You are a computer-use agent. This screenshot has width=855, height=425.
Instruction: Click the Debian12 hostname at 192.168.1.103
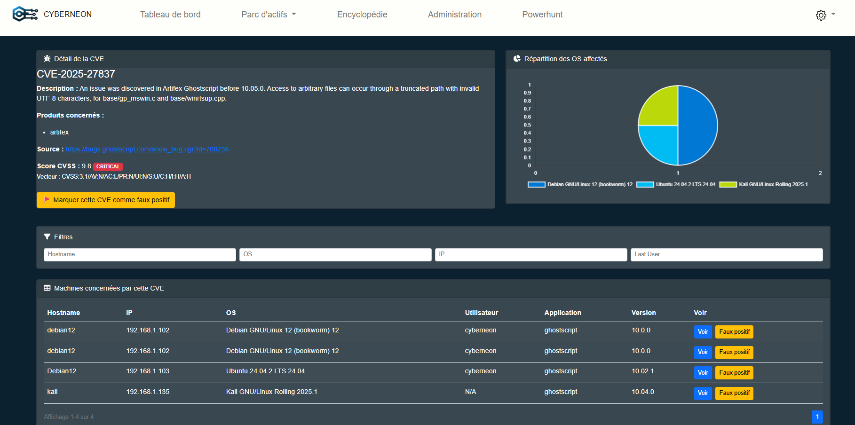tap(62, 371)
